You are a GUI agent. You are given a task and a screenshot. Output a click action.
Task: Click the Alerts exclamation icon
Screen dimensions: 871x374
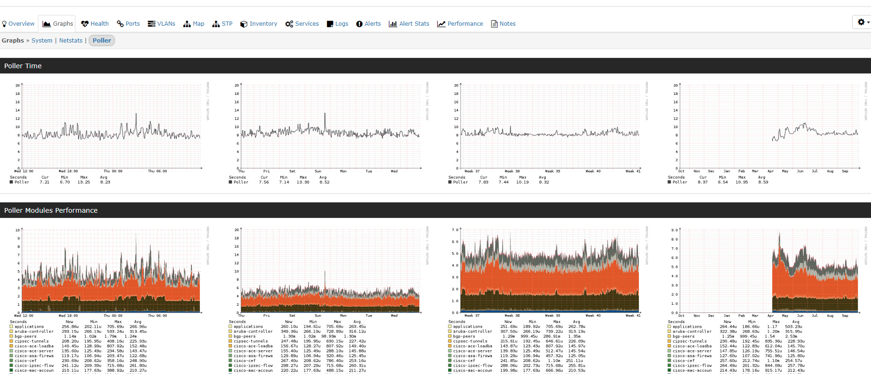pyautogui.click(x=359, y=24)
